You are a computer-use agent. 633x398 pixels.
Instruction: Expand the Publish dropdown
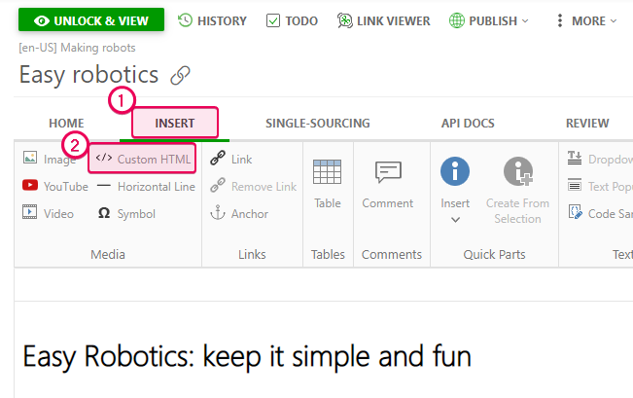(x=488, y=20)
